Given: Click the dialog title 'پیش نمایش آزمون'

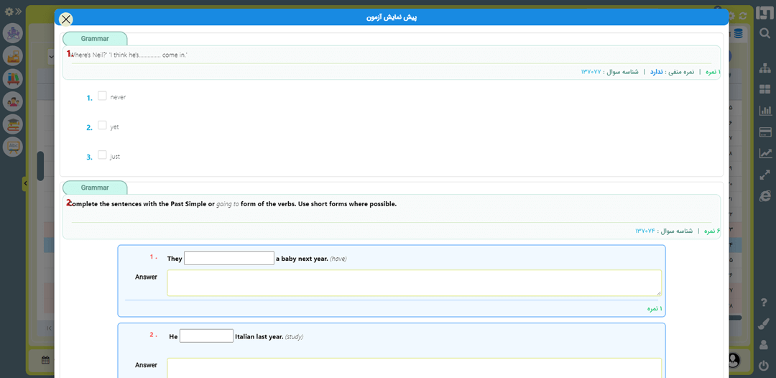Looking at the screenshot, I should pos(392,17).
